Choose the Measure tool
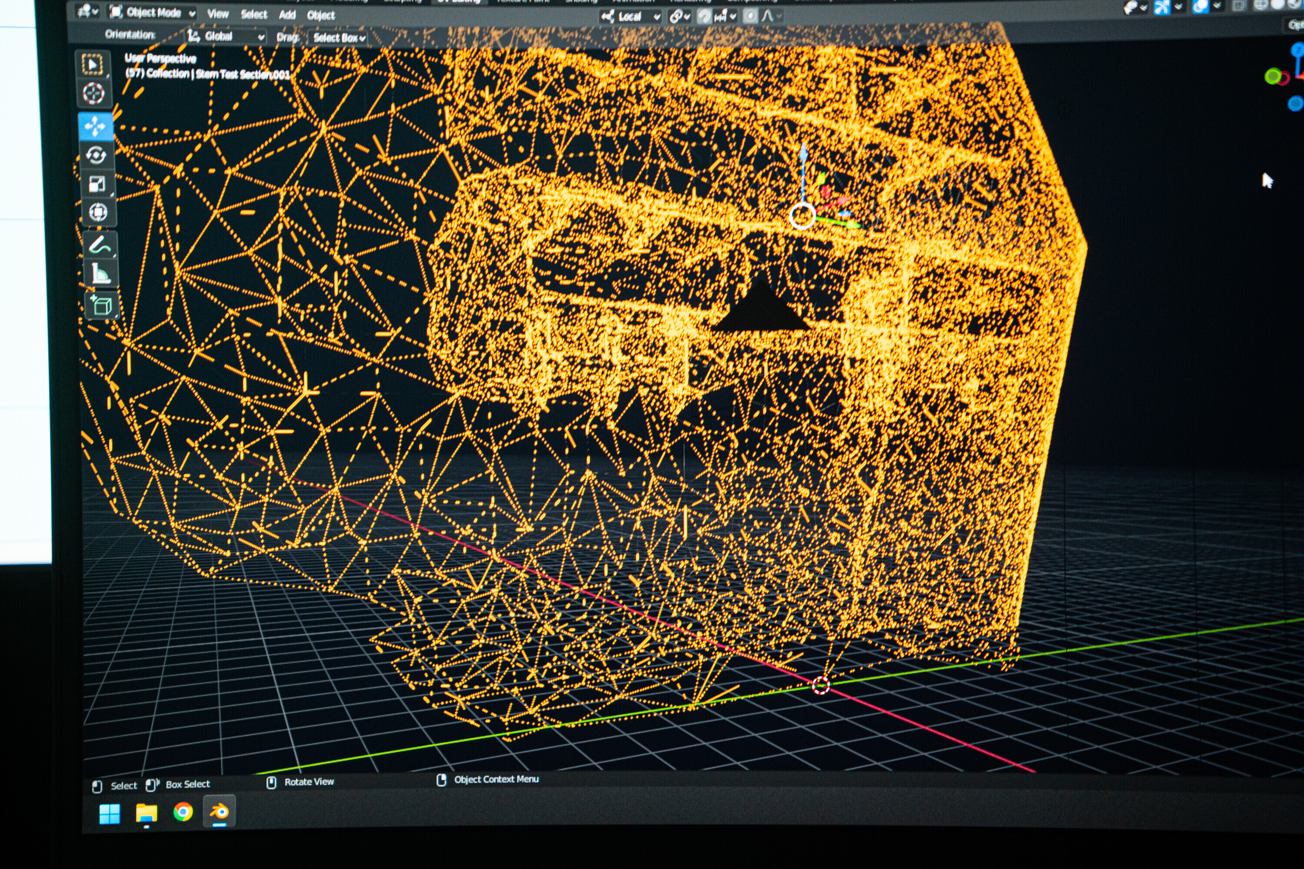The width and height of the screenshot is (1304, 869). point(101,274)
